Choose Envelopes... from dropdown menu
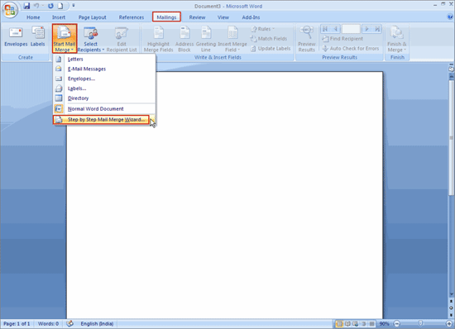Image resolution: width=455 pixels, height=329 pixels. (104, 79)
